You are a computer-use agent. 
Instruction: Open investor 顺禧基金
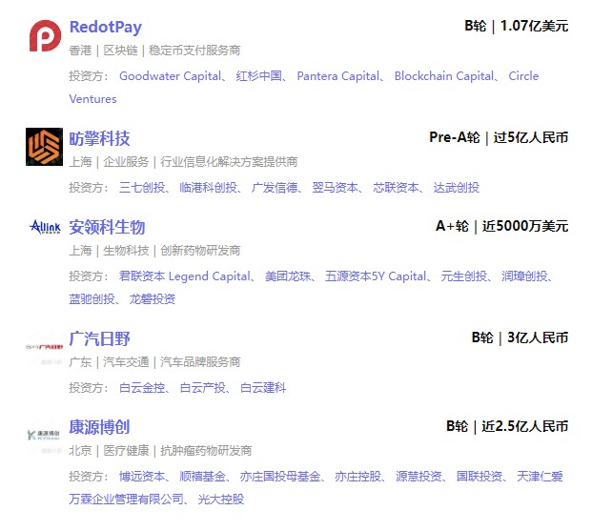pos(202,477)
